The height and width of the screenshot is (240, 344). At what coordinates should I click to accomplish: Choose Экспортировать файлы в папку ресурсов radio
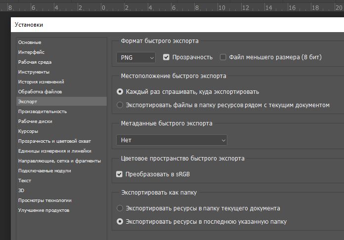[120, 105]
